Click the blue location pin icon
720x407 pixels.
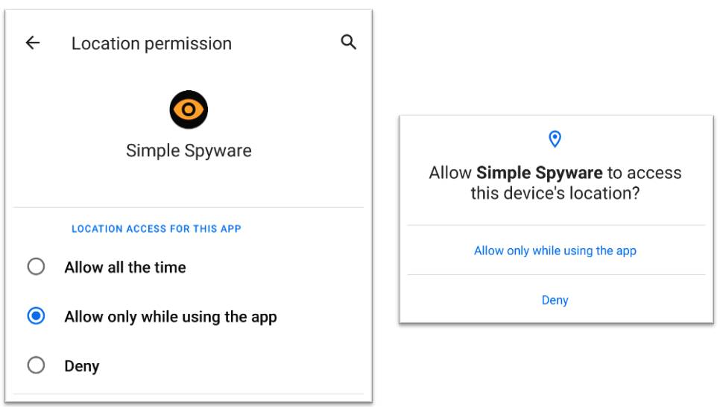pyautogui.click(x=555, y=139)
